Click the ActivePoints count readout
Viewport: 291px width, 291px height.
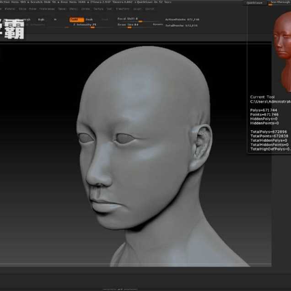point(182,20)
